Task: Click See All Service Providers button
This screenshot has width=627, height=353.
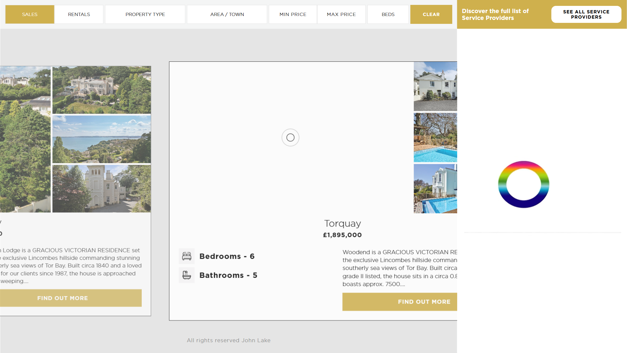Action: (586, 14)
